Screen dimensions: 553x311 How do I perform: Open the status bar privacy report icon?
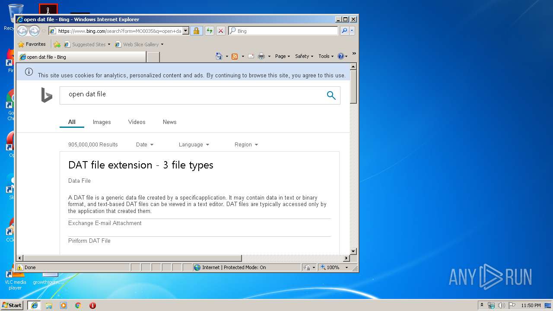tap(307, 267)
